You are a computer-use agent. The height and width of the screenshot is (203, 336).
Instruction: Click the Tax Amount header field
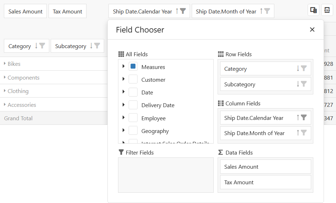click(67, 11)
